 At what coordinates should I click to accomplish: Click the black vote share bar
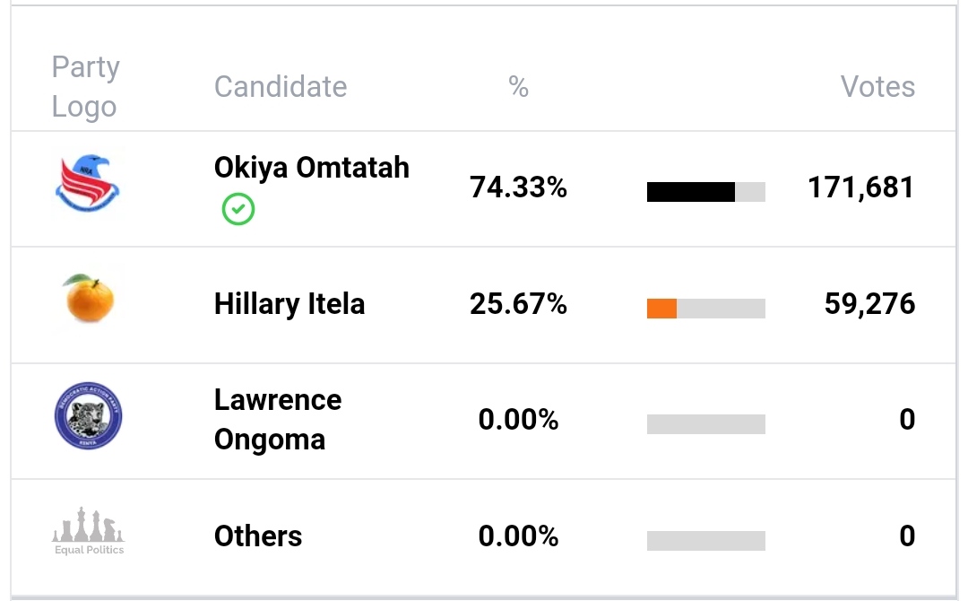691,192
